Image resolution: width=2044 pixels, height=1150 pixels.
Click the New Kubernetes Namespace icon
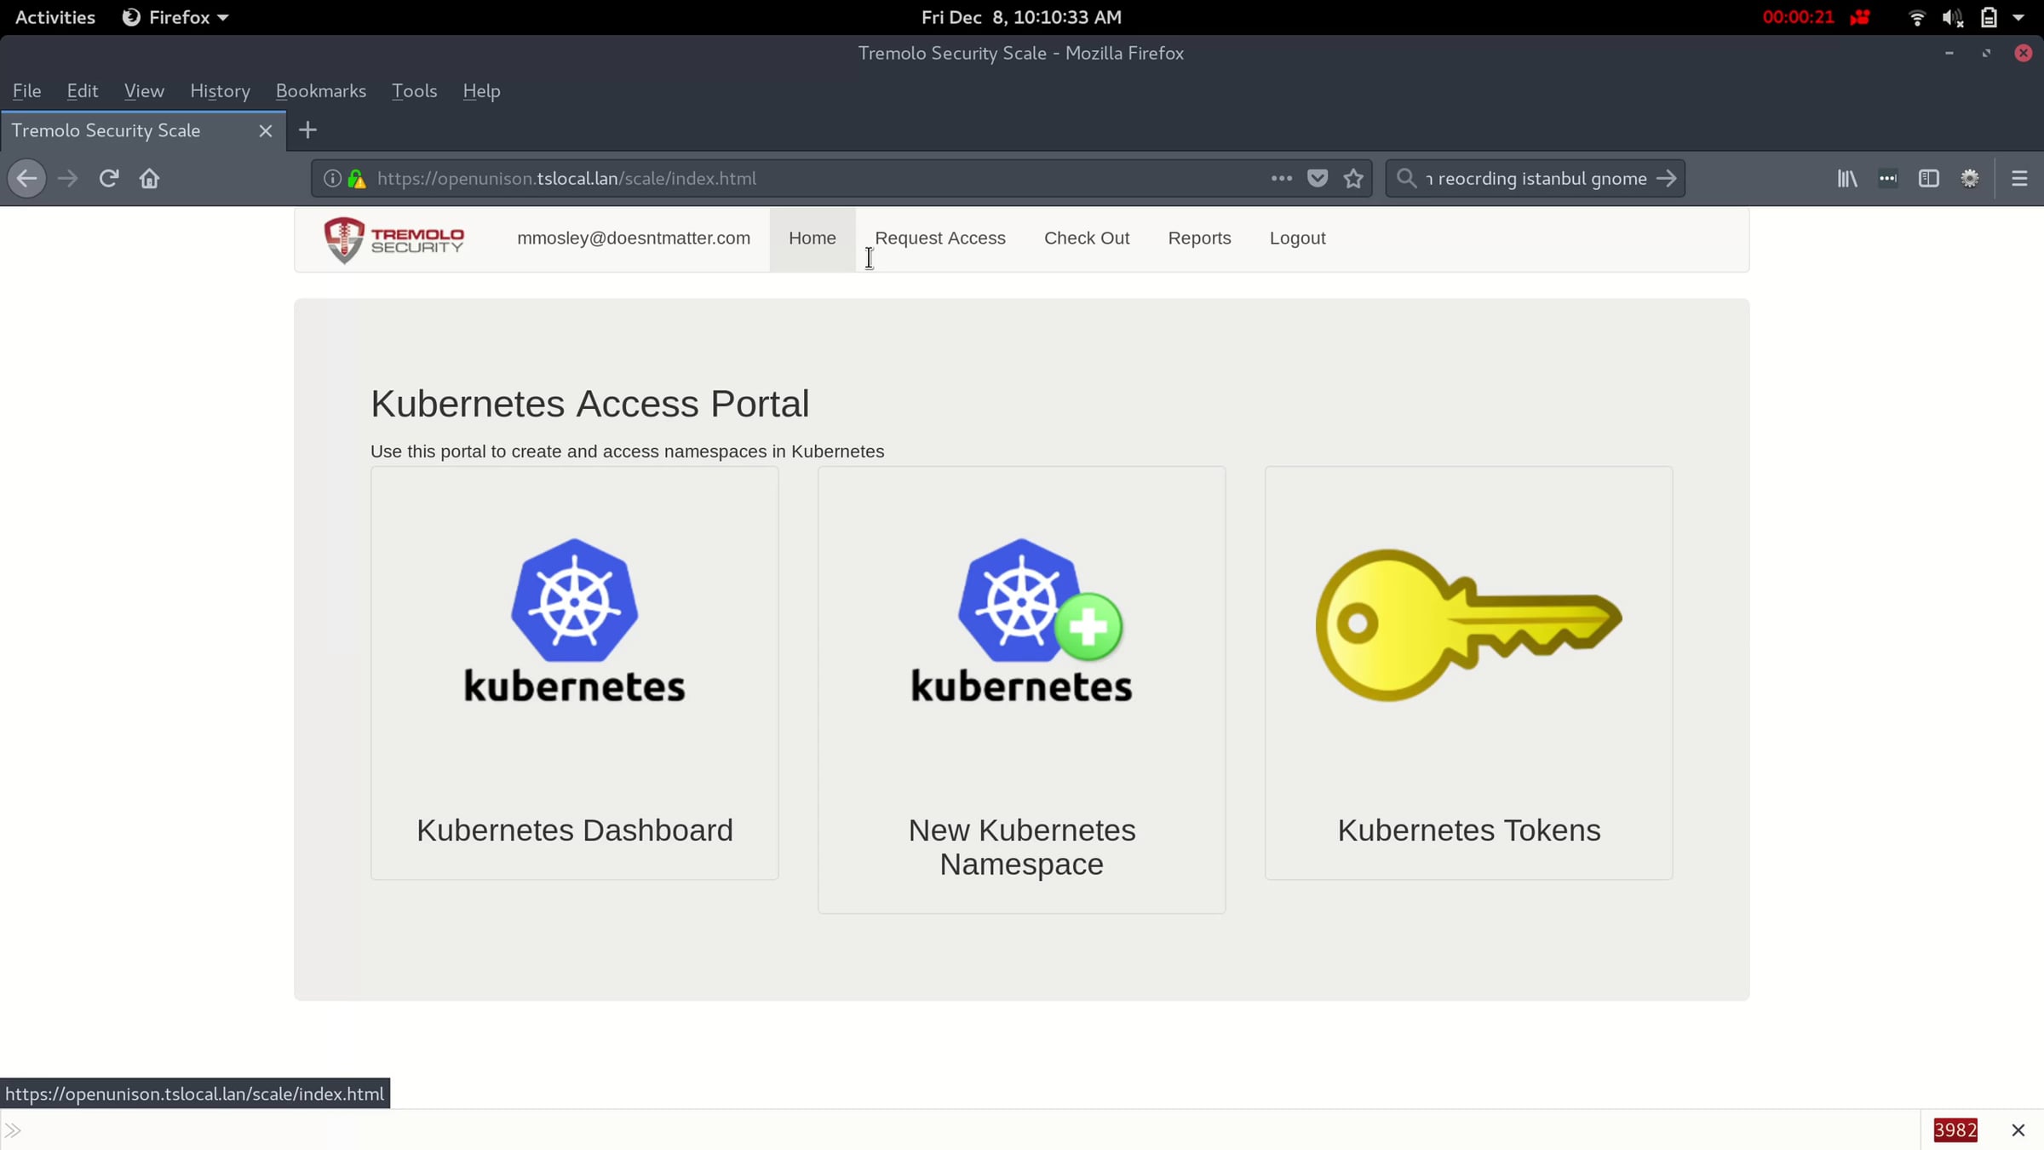1021,620
